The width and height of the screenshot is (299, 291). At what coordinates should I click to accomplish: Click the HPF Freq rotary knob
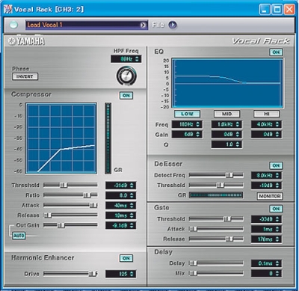click(126, 76)
